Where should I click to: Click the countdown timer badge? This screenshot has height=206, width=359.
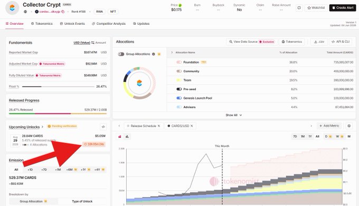94,144
